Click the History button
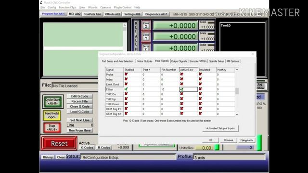Screen dimensions: 308x173 coord(48,157)
